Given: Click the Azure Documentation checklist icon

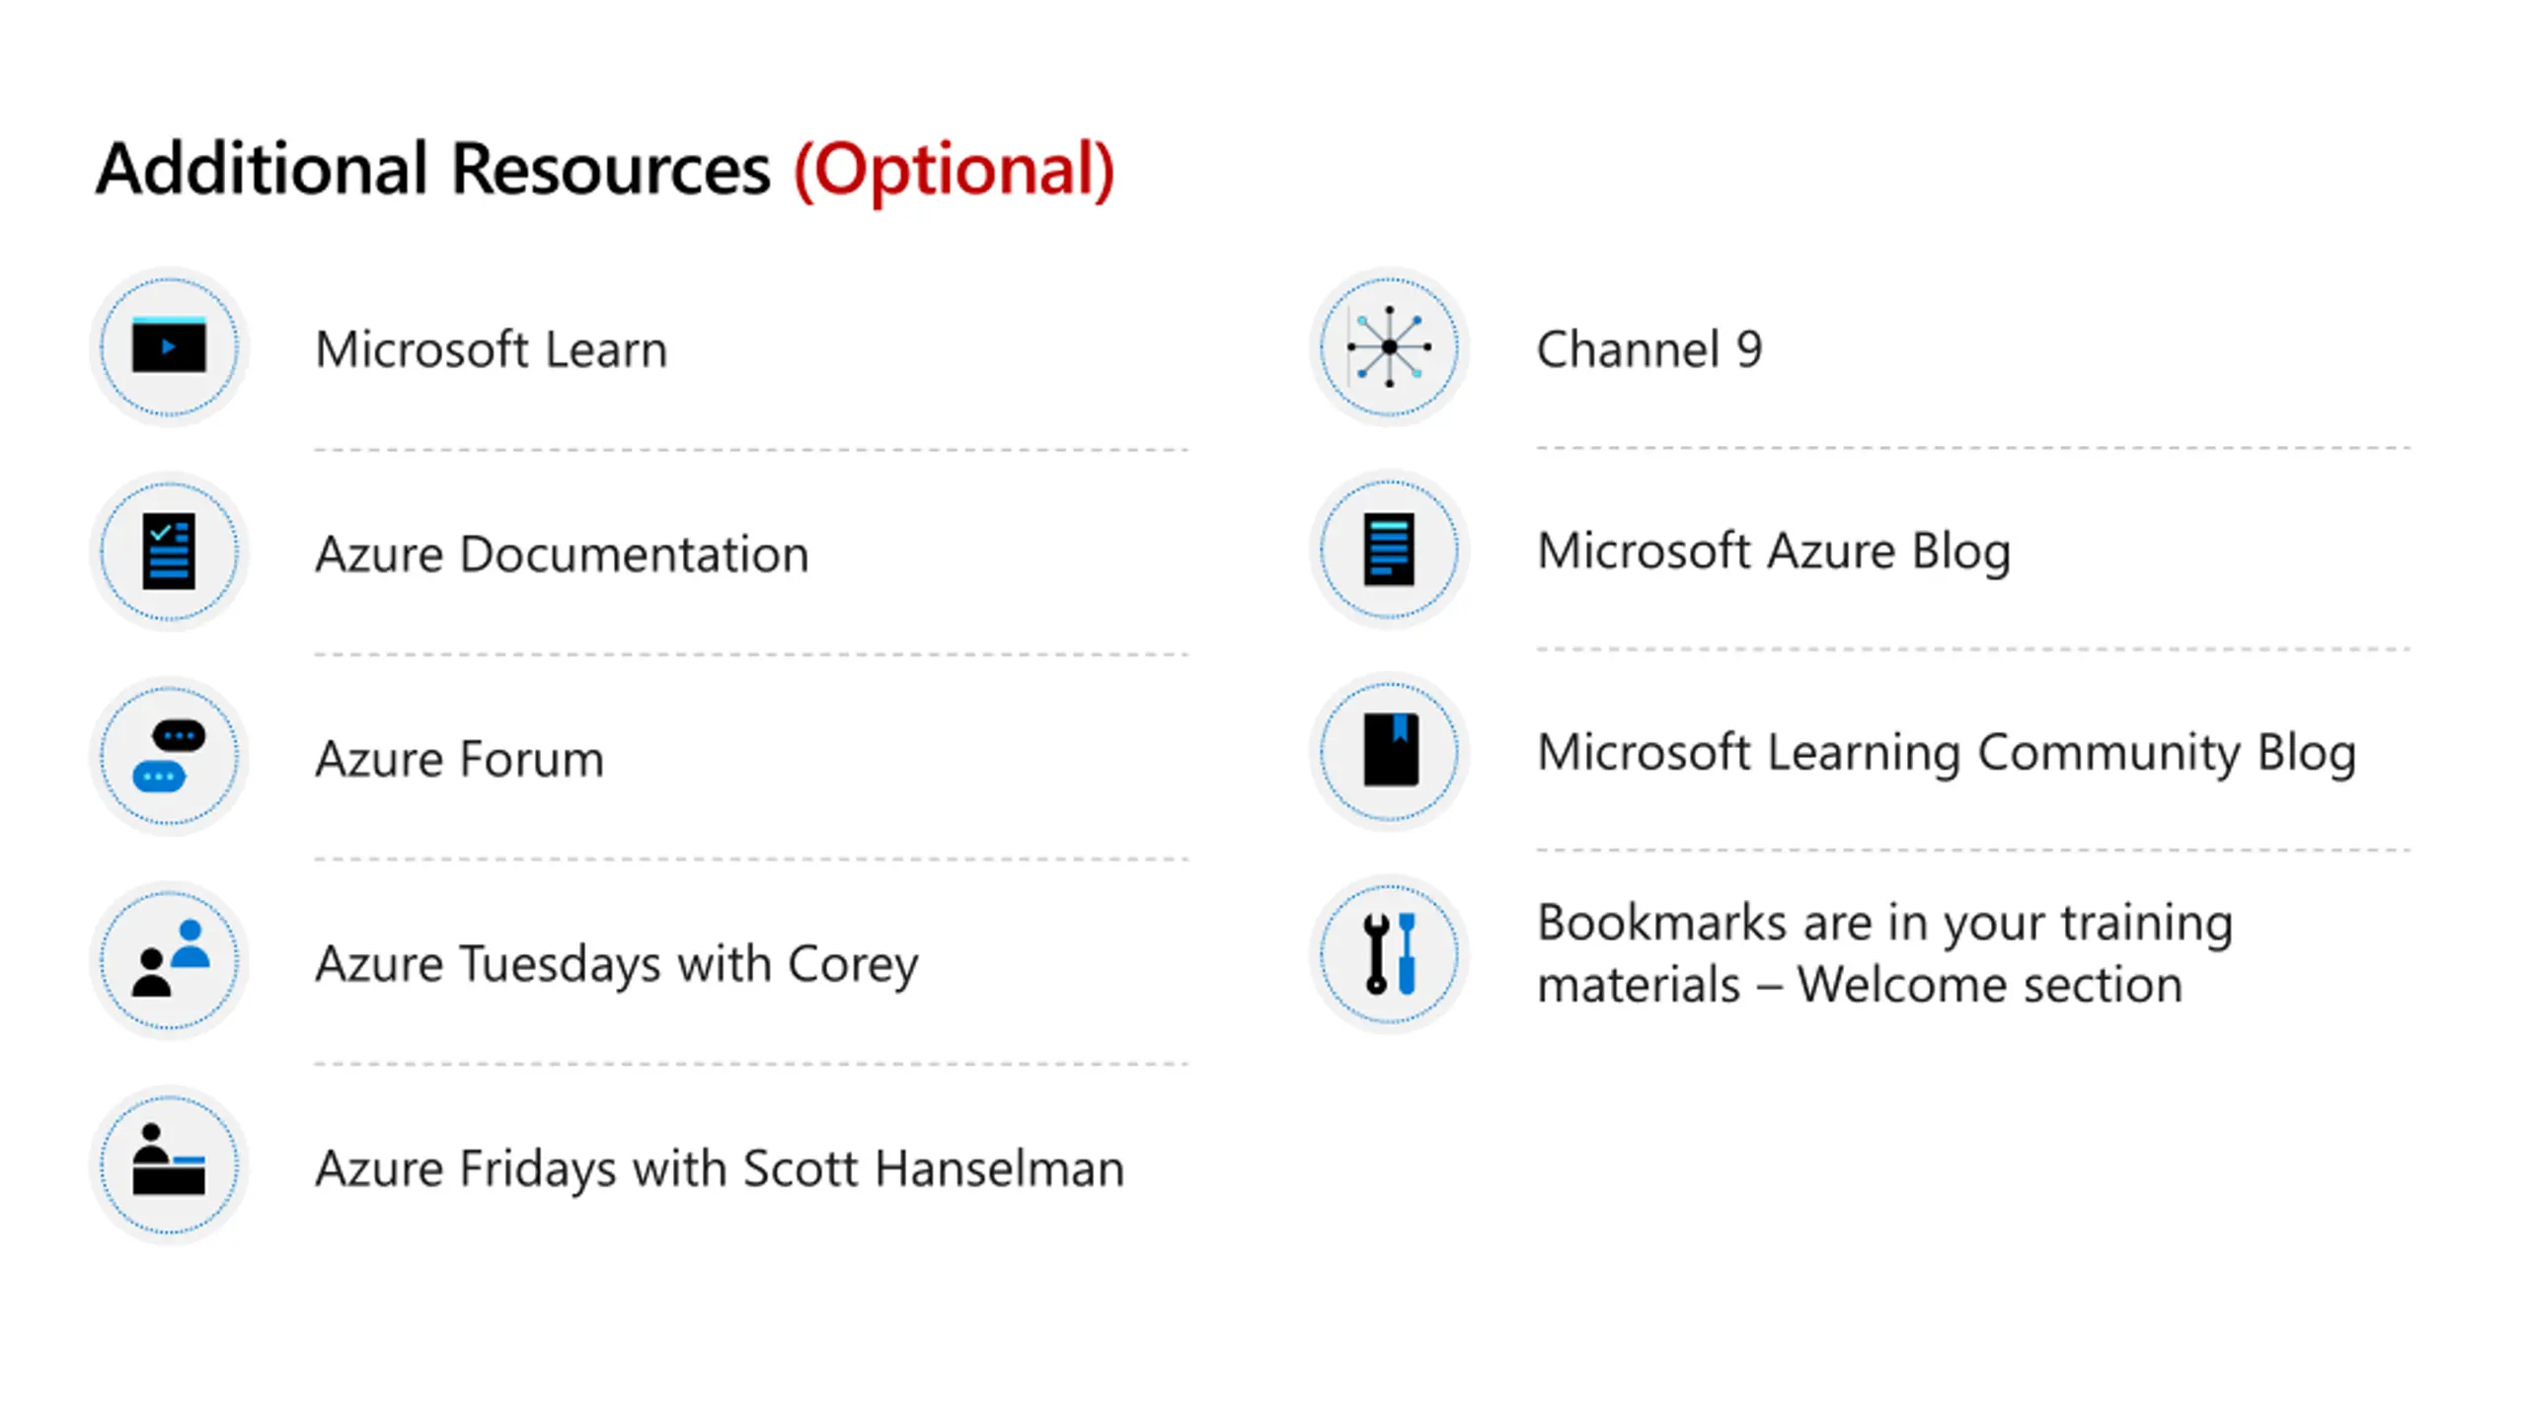Looking at the screenshot, I should (x=169, y=551).
